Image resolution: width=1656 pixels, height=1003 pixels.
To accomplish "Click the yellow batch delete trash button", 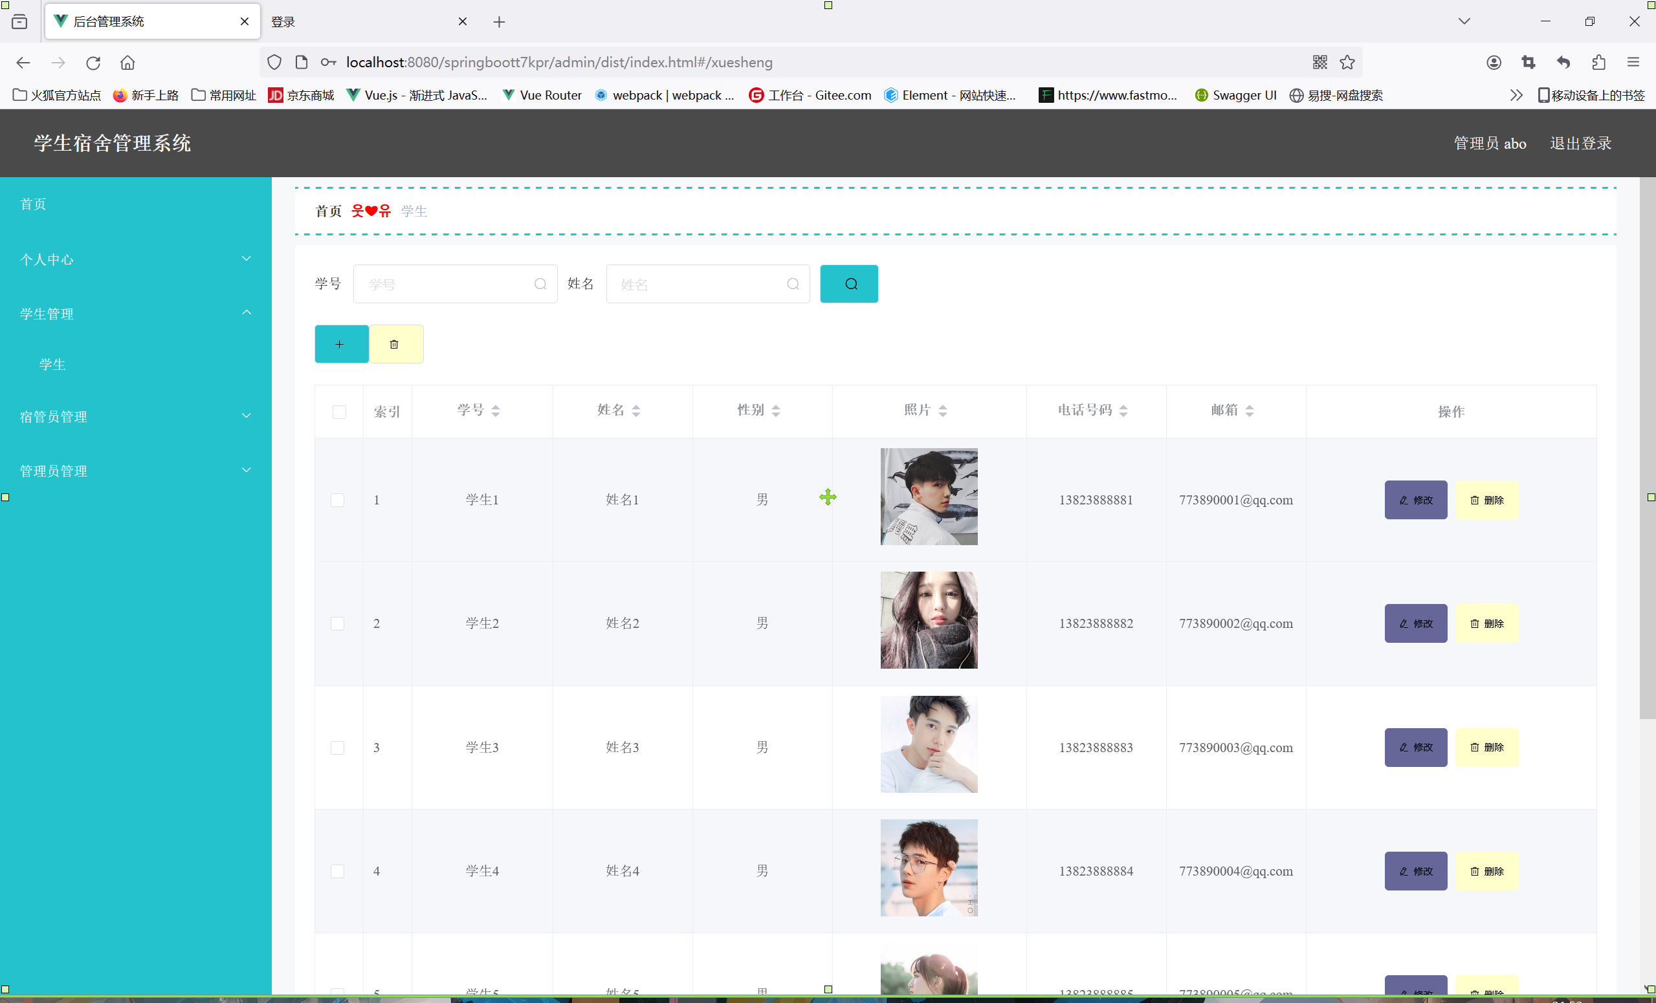I will (x=396, y=344).
